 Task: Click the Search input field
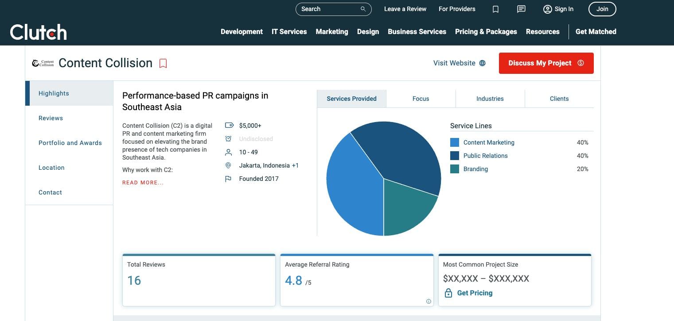tap(333, 9)
